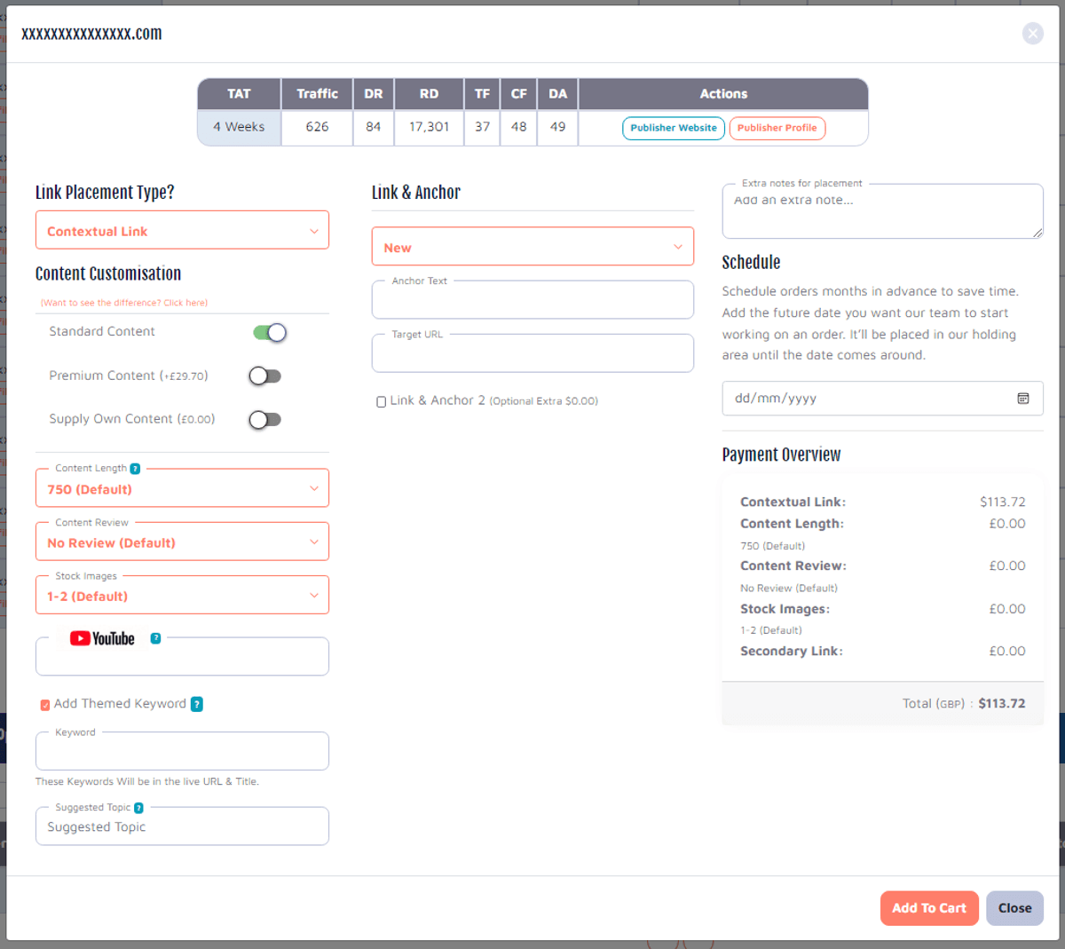Viewport: 1065px width, 949px height.
Task: Click the Payment Overview heading
Action: tap(781, 455)
